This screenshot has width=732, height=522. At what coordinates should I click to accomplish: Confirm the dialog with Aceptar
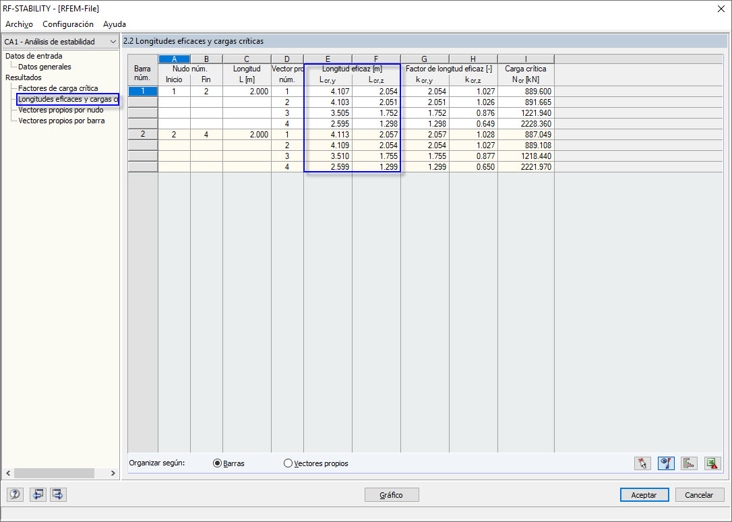click(x=644, y=494)
